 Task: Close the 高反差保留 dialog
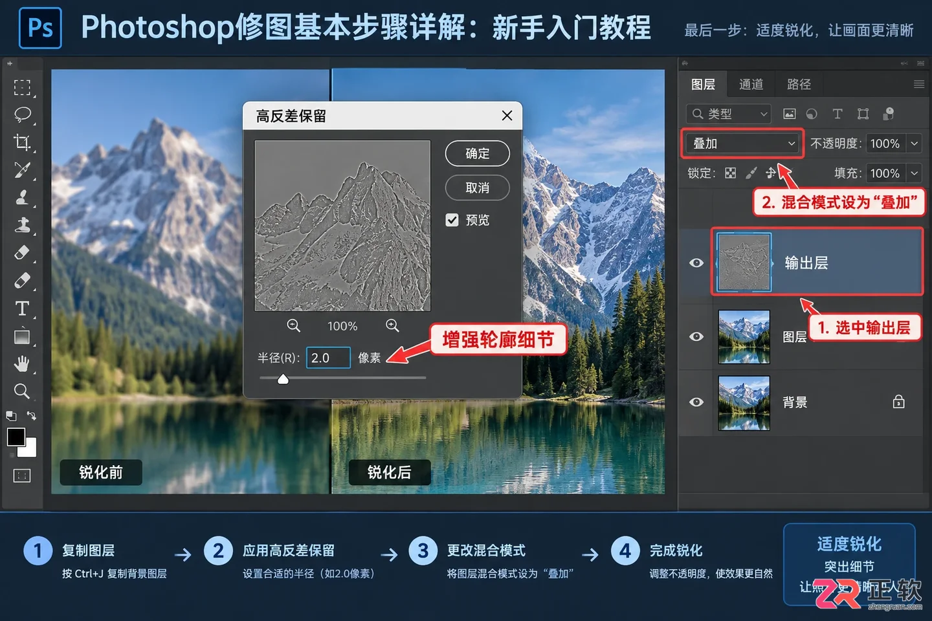(x=507, y=115)
